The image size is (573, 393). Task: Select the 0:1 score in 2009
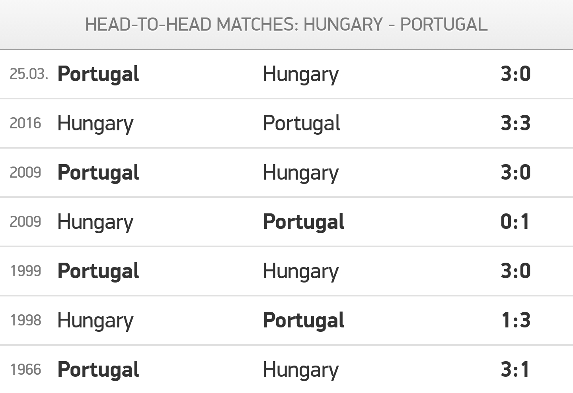coord(515,222)
